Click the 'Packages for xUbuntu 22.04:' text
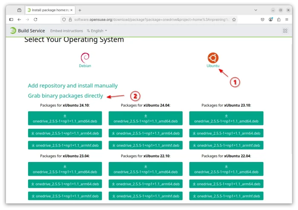This screenshot has width=298, height=210. [x=226, y=156]
